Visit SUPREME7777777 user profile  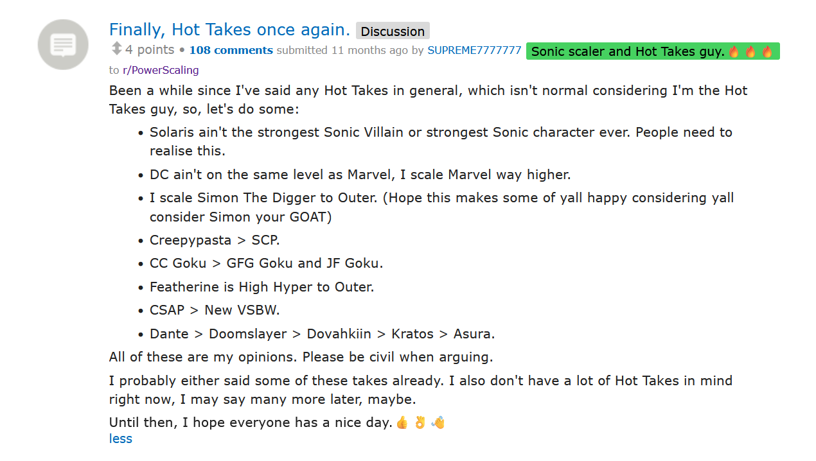pyautogui.click(x=474, y=50)
